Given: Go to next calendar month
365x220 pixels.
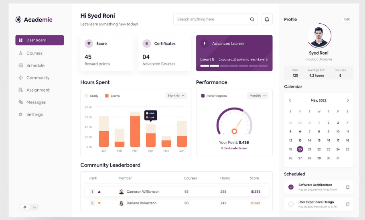Looking at the screenshot, I should (348, 100).
